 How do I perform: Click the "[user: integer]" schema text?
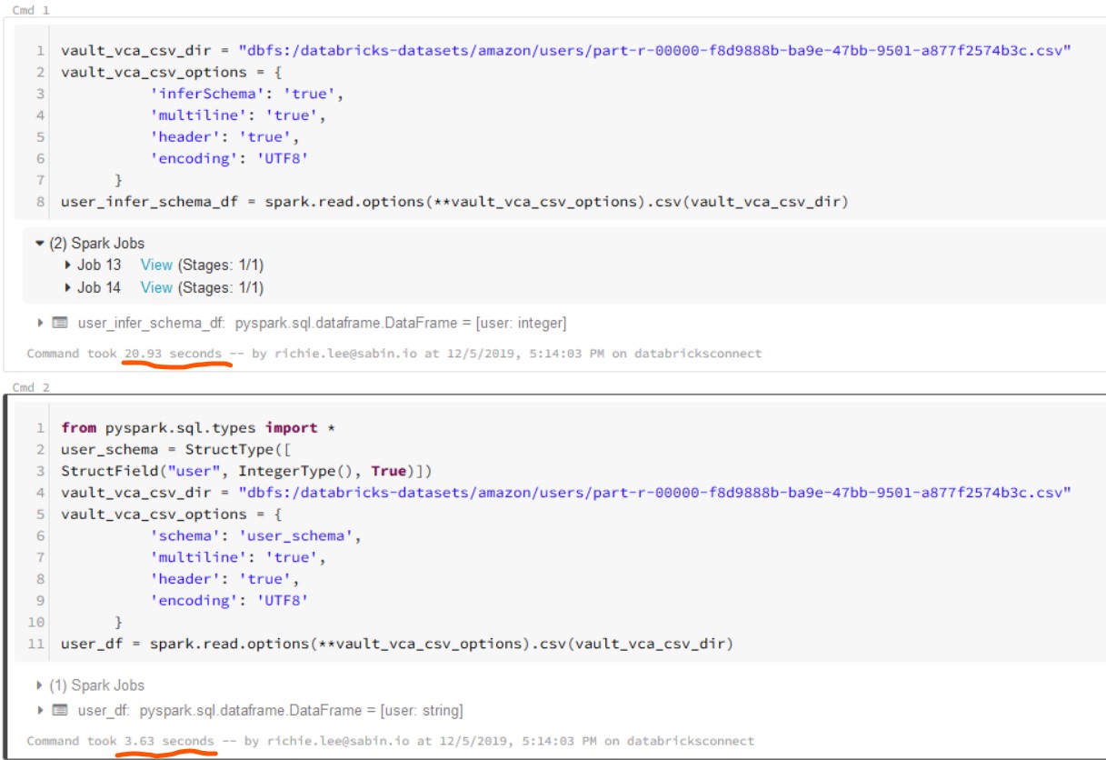520,323
